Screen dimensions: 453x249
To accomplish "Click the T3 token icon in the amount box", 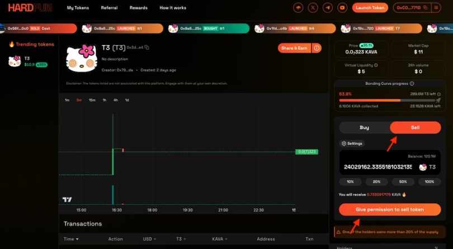I will 423,167.
